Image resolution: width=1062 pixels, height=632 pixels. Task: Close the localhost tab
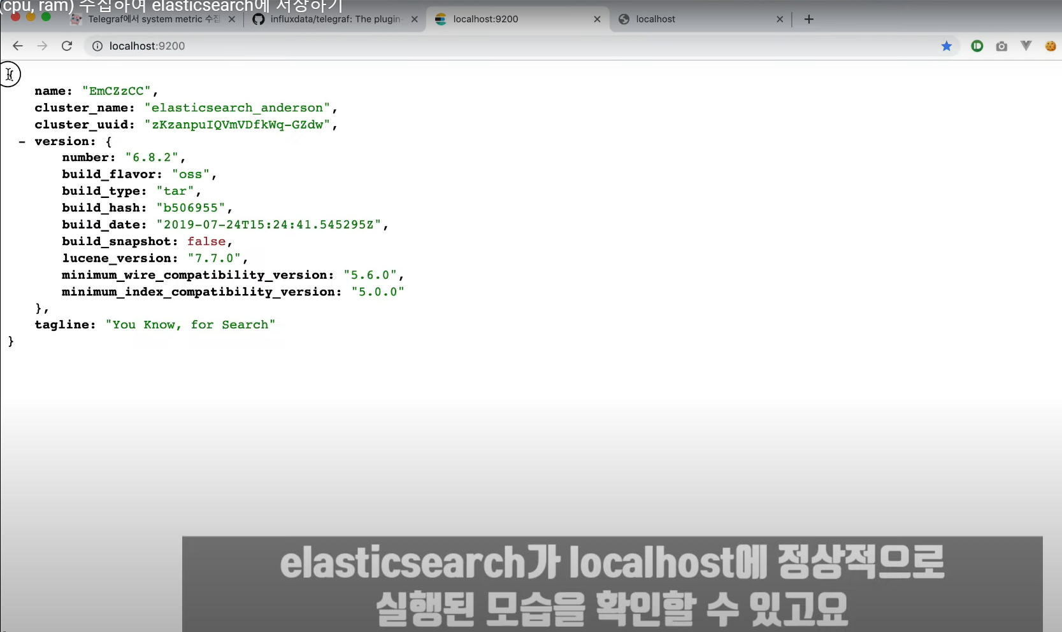click(x=780, y=19)
